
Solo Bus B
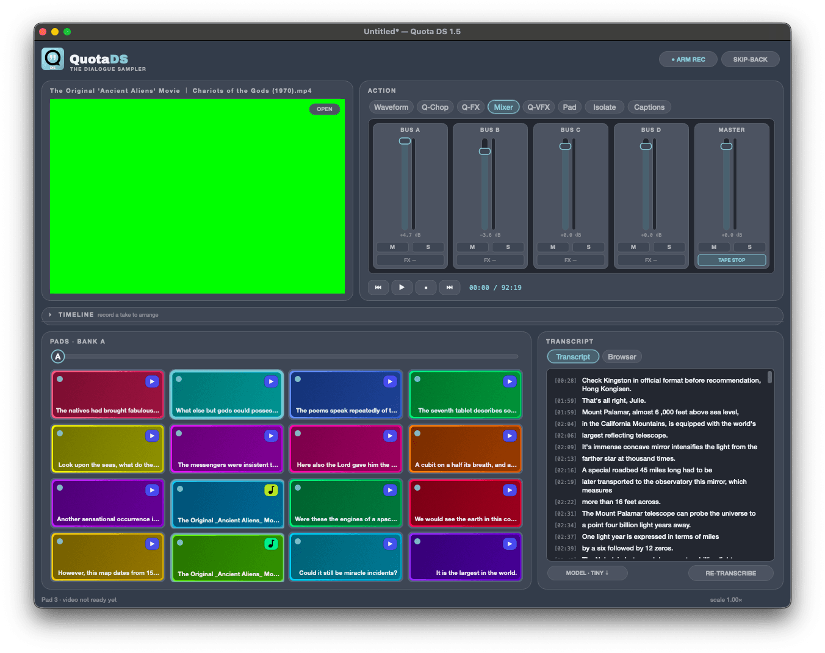coord(508,247)
